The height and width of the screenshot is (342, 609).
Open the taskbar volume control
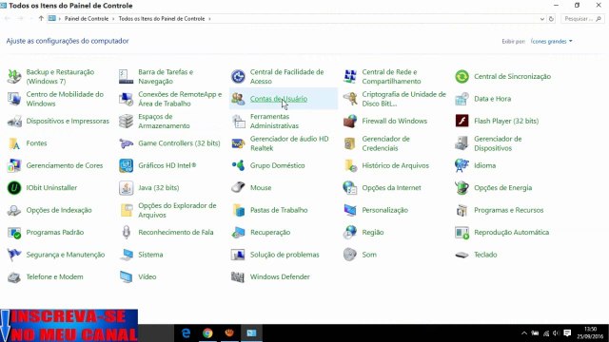pos(556,333)
